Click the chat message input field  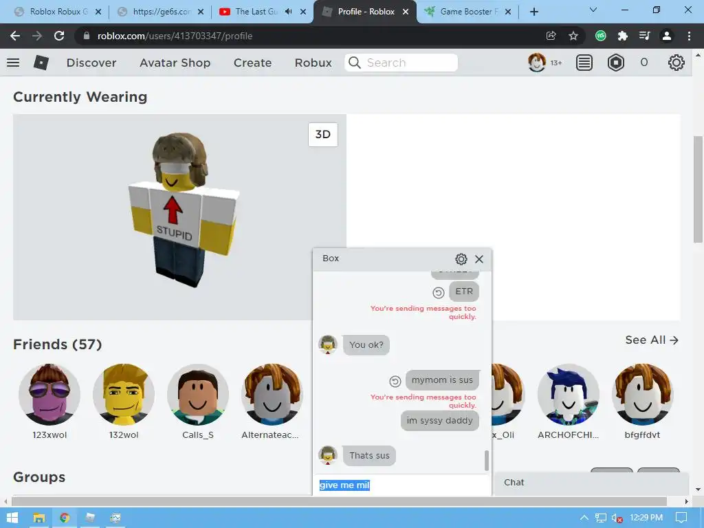click(x=401, y=485)
